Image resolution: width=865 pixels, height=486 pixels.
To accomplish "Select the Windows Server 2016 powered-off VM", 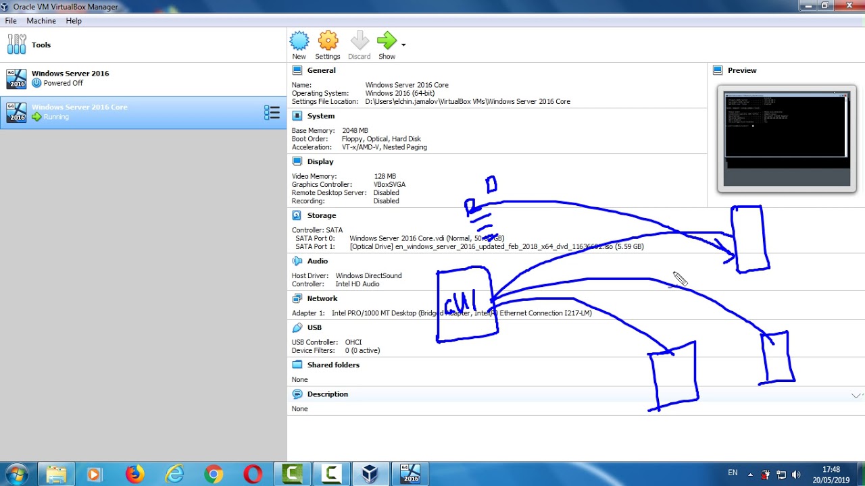I will 143,78.
